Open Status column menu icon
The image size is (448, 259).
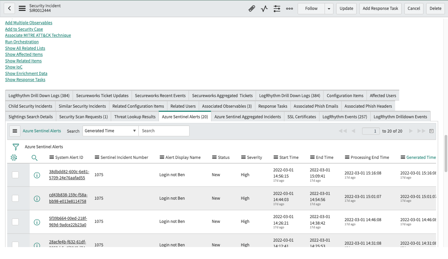[214, 157]
